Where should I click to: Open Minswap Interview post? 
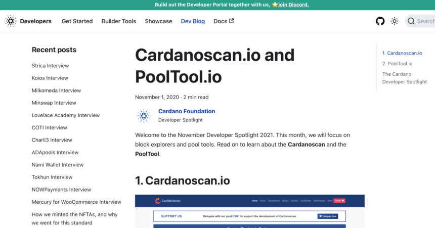(54, 103)
